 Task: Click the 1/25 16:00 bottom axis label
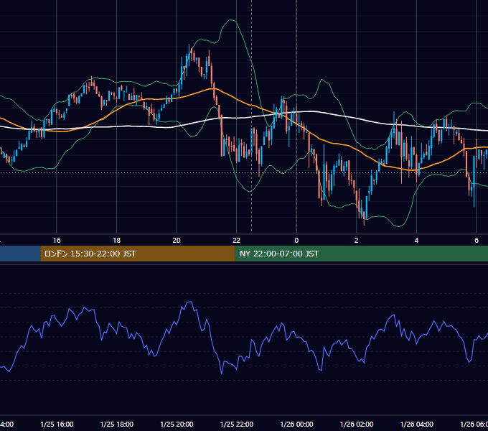coord(57,424)
